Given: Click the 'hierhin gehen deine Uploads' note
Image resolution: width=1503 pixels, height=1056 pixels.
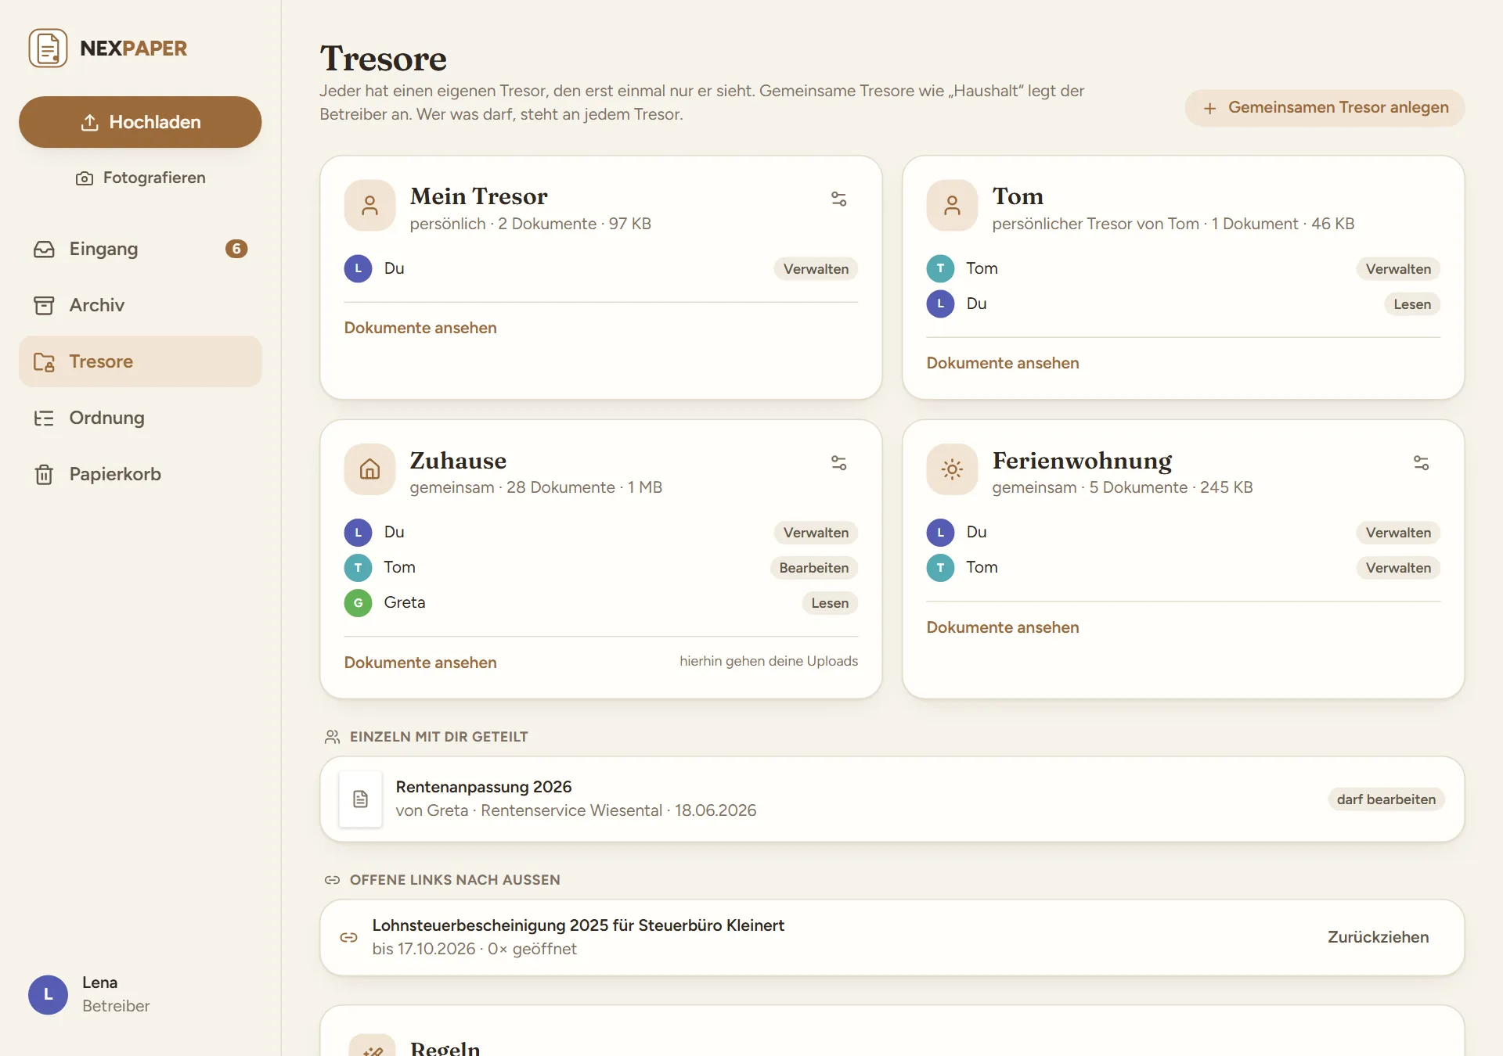Looking at the screenshot, I should [x=769, y=662].
